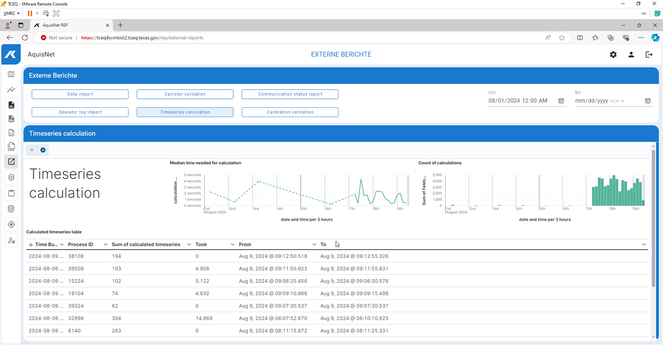Click the Data import button
This screenshot has height=345, width=663.
80,94
